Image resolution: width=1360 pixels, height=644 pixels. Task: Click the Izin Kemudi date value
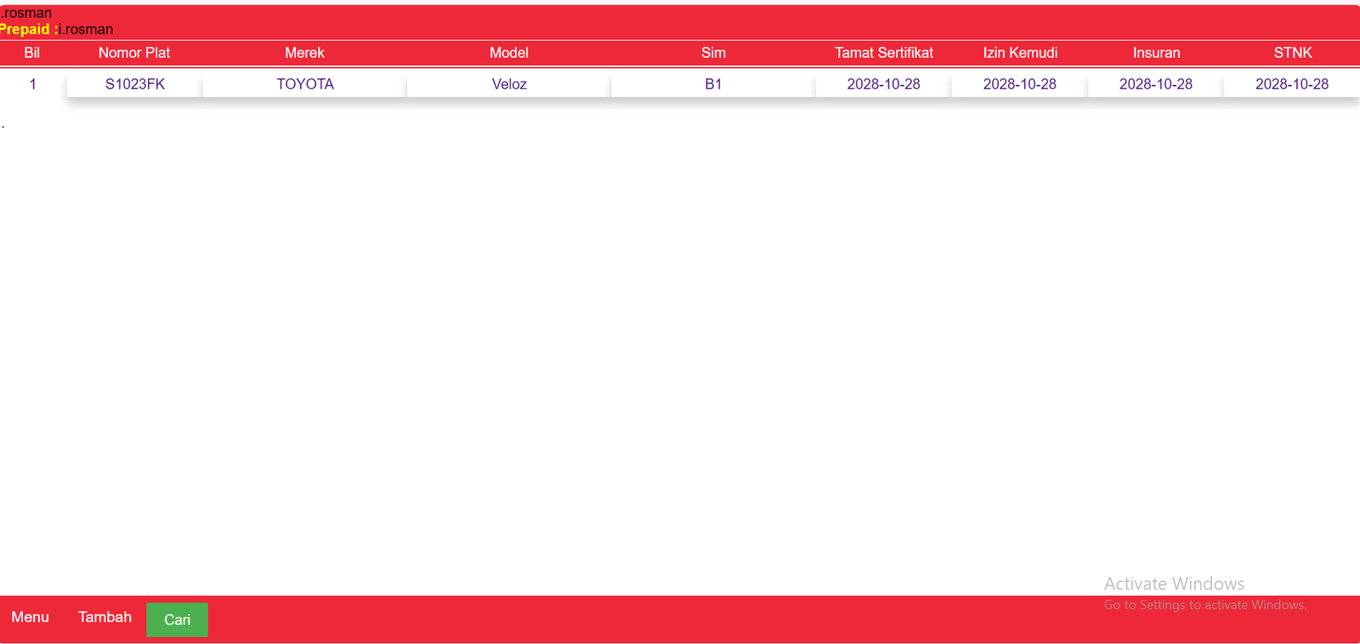[1019, 84]
